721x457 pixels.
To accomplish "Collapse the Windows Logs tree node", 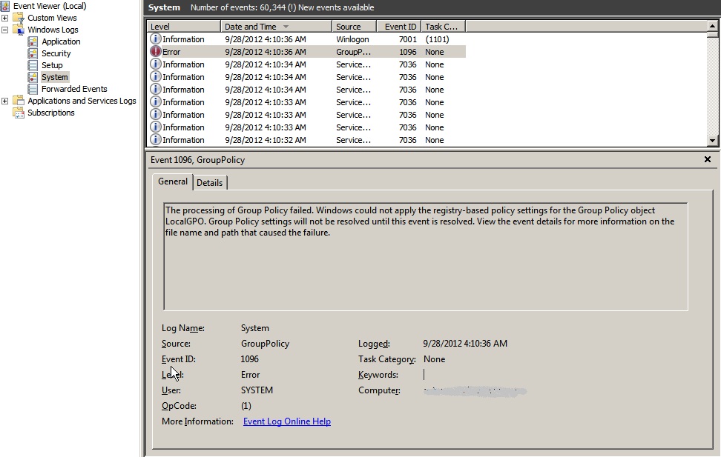I will [4, 30].
